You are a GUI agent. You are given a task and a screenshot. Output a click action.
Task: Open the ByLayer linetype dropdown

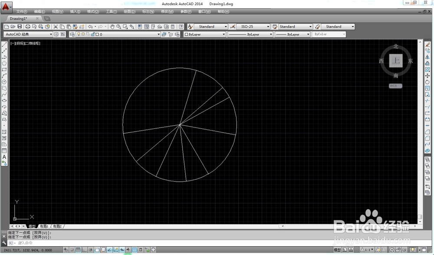(x=250, y=34)
